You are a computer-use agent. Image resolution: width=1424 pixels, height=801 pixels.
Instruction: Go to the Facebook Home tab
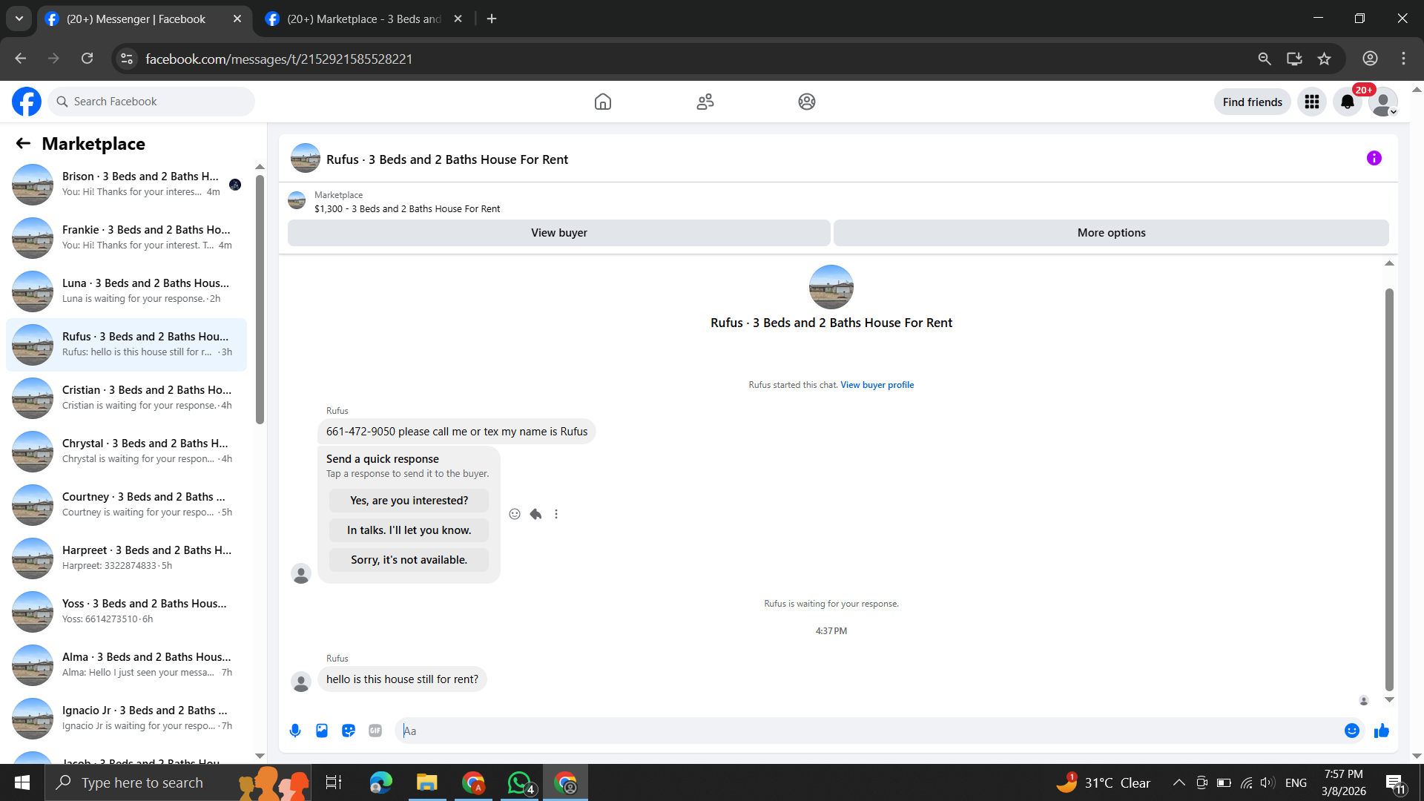click(602, 102)
